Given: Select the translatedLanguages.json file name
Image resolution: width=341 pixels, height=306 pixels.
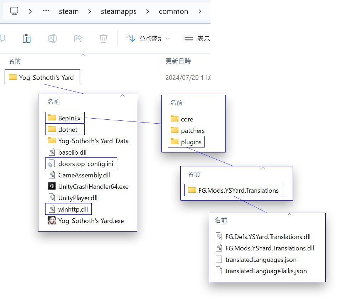Looking at the screenshot, I should (x=261, y=260).
